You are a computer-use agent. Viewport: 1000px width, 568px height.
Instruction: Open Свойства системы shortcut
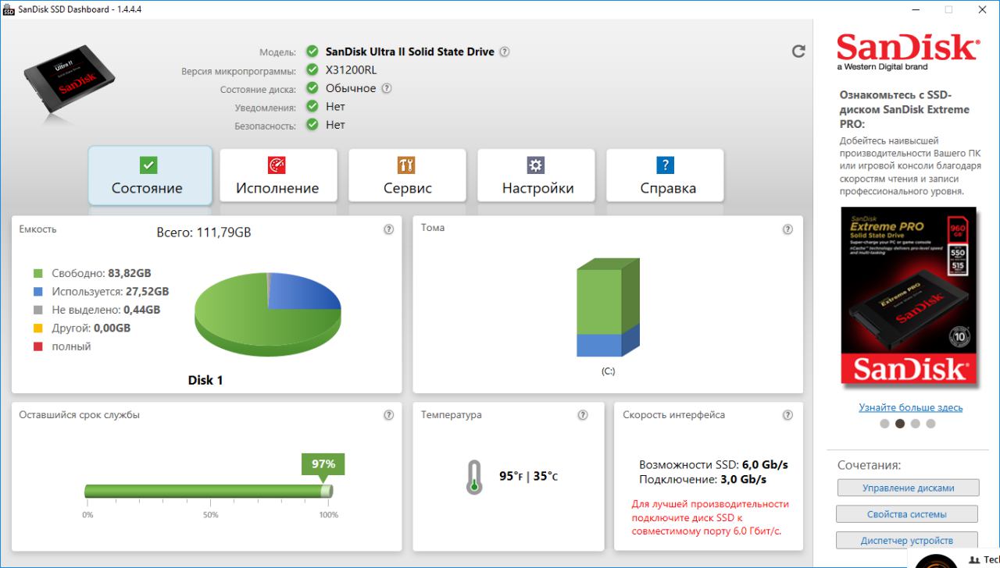[x=907, y=514]
